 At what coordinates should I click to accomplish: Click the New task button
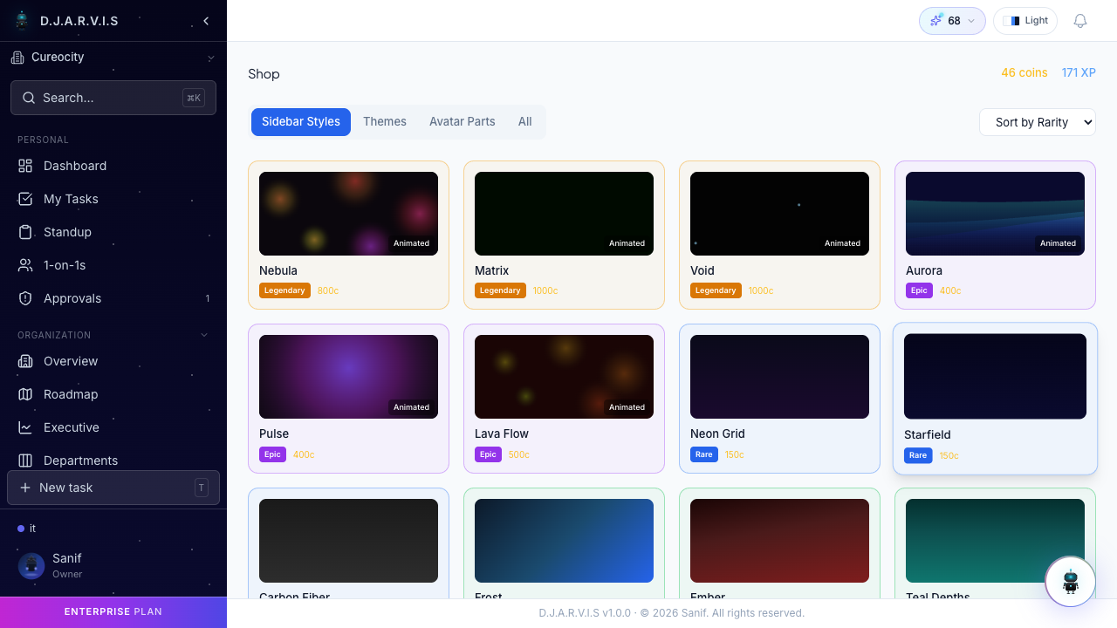click(x=113, y=488)
